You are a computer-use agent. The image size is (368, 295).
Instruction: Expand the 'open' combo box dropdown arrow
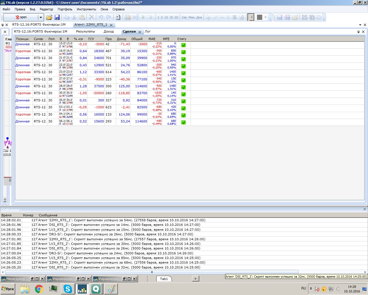click(41, 17)
